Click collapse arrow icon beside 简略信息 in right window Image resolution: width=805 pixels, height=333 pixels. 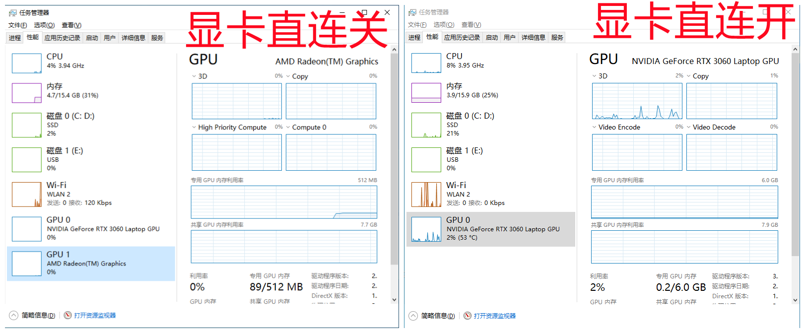[x=413, y=316]
